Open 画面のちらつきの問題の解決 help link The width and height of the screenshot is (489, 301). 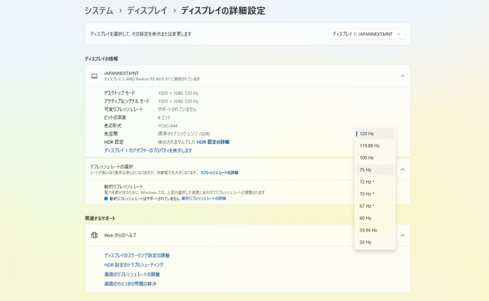coord(130,284)
